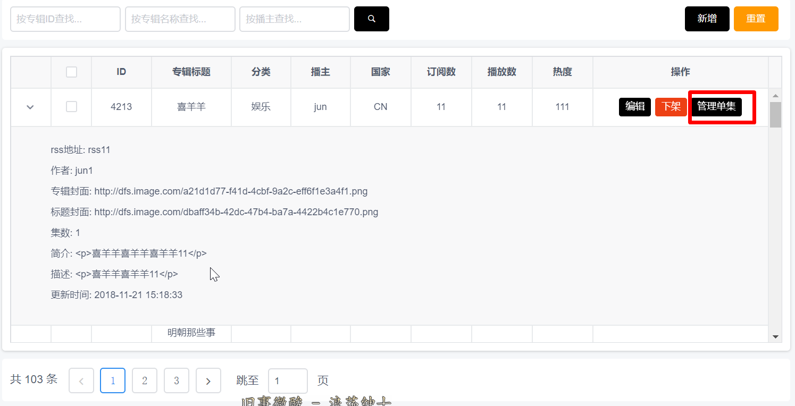Click the black magnifier search icon
795x406 pixels.
[x=371, y=19]
